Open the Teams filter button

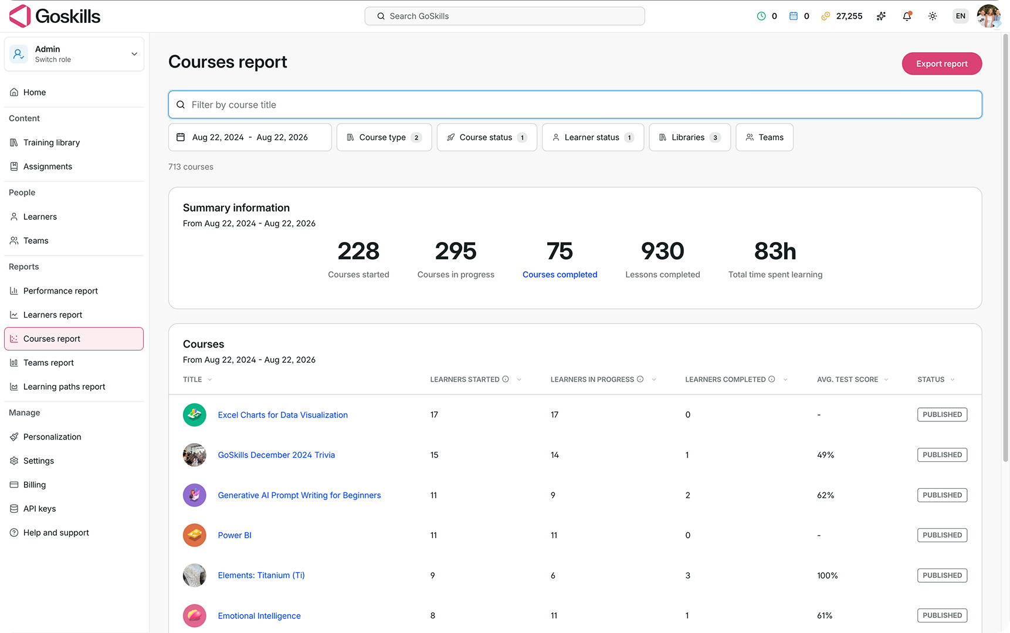(x=764, y=137)
